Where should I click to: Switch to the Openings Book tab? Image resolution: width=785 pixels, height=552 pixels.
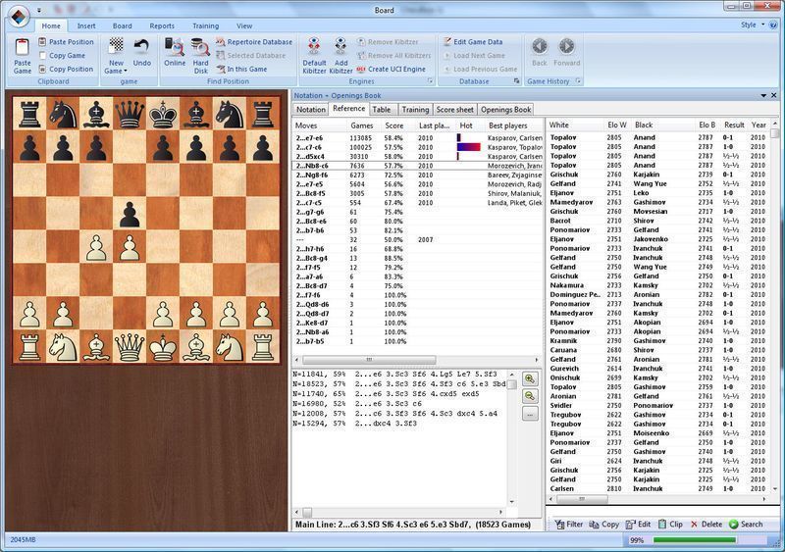pos(505,110)
